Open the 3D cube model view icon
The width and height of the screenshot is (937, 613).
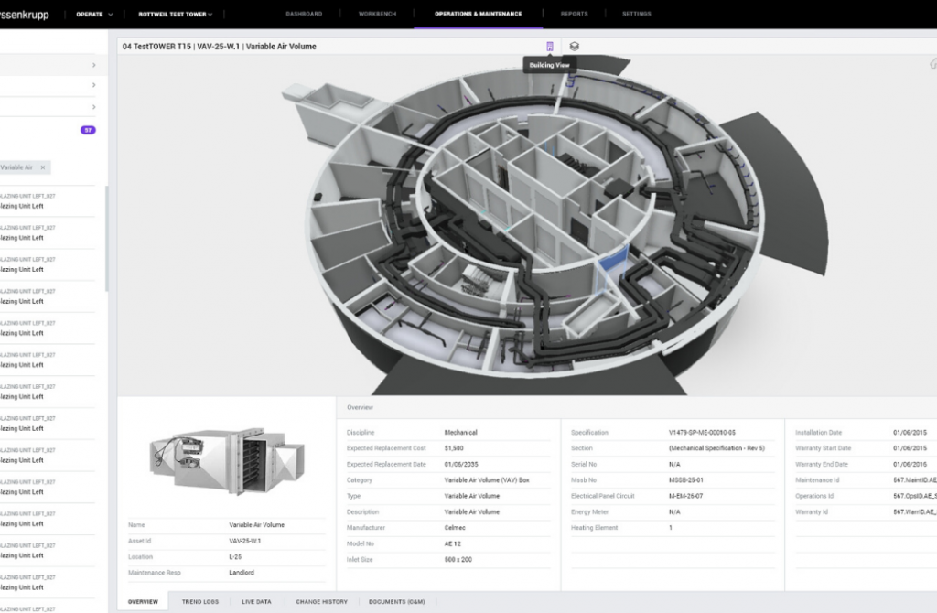click(575, 46)
